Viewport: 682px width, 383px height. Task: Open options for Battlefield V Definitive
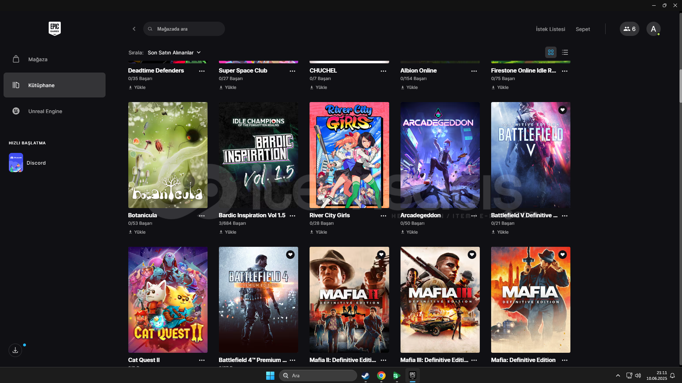[x=565, y=216]
